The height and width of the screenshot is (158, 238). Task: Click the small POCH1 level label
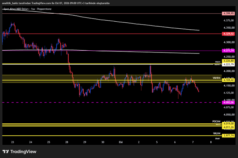[218, 62]
